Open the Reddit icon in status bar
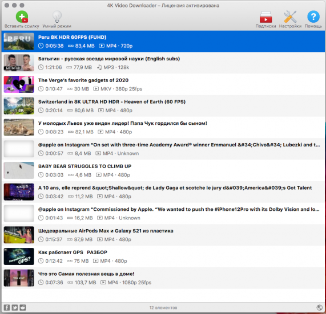 click(x=23, y=307)
